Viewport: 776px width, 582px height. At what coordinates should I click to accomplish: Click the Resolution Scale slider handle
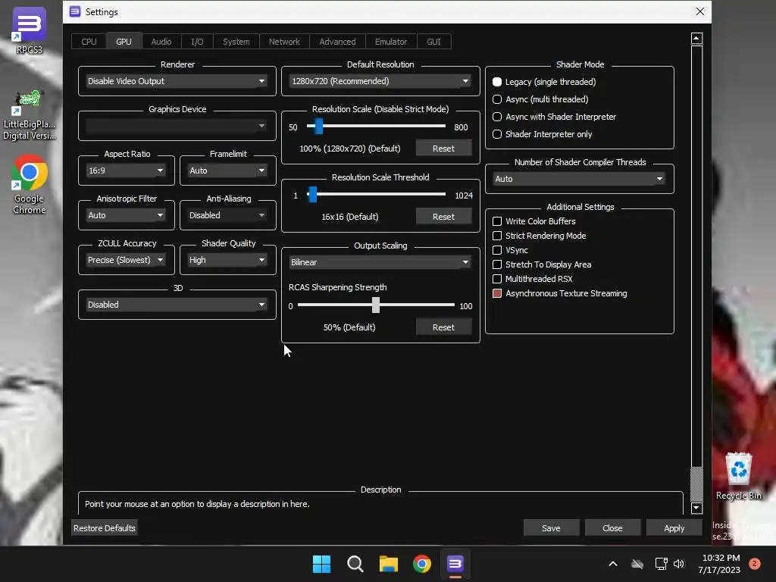[x=319, y=127]
